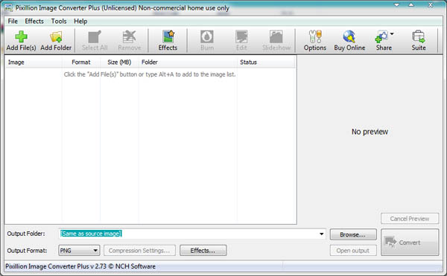Click the Burn disc icon
This screenshot has height=276, width=447.
[x=207, y=36]
